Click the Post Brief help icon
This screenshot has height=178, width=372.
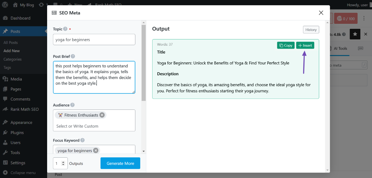point(73,56)
